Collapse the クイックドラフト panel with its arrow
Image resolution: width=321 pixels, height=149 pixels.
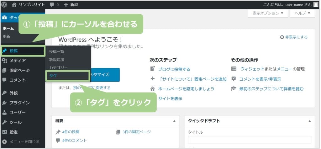click(x=309, y=121)
